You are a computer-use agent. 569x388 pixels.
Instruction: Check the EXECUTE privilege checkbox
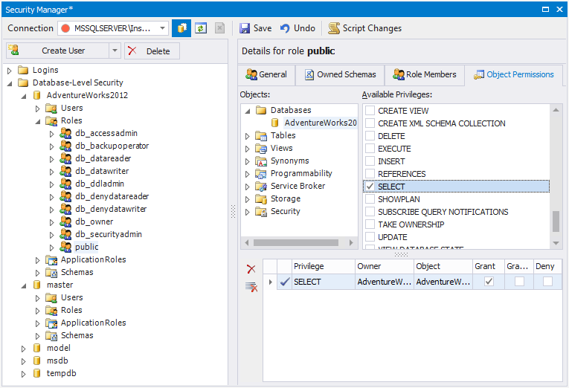pyautogui.click(x=370, y=149)
